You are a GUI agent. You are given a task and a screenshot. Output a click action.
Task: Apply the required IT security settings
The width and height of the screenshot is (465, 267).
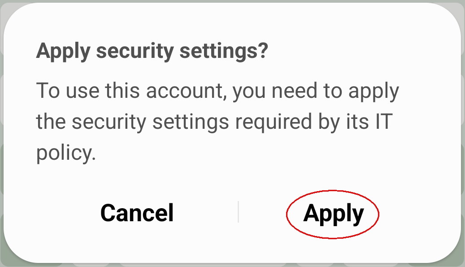333,213
